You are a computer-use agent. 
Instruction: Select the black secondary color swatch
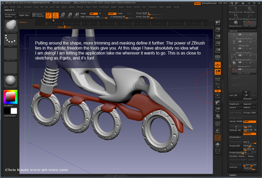coord(7,111)
